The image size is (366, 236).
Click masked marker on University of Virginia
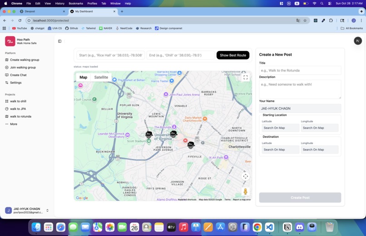click(173, 134)
